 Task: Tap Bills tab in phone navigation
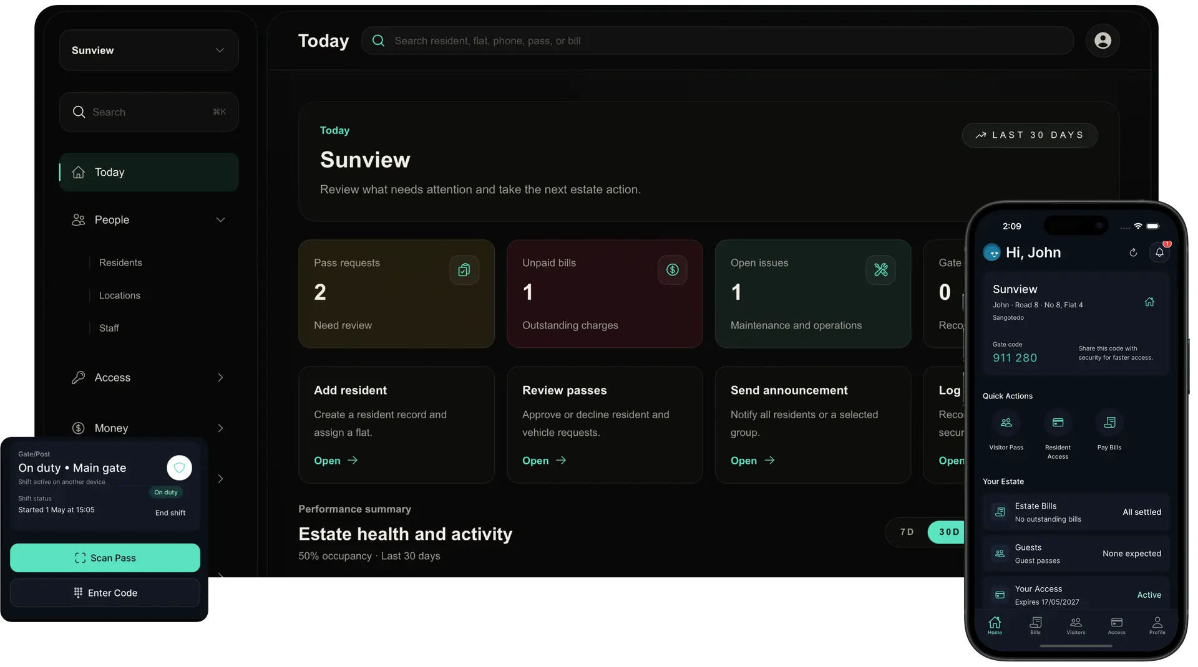tap(1036, 625)
